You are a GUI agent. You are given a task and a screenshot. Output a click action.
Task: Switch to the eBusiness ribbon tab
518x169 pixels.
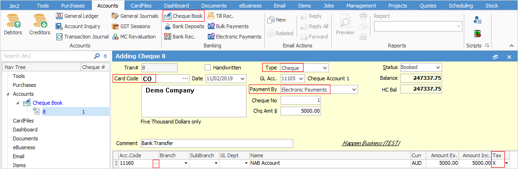[250, 6]
